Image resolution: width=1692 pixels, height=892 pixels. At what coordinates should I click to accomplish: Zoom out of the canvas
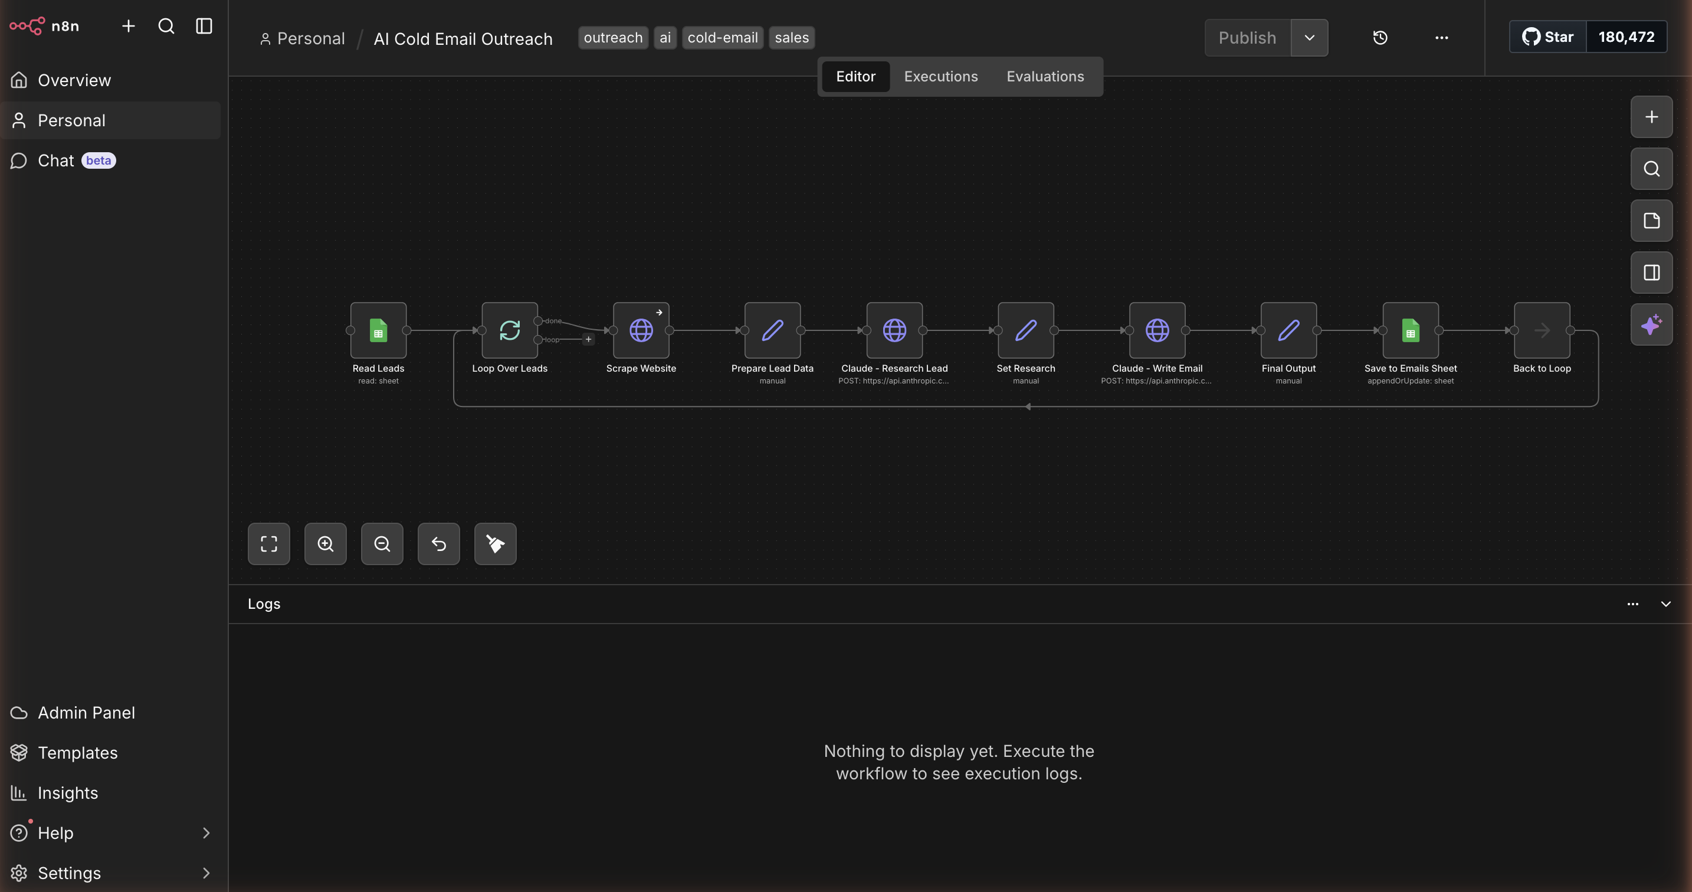(x=382, y=543)
